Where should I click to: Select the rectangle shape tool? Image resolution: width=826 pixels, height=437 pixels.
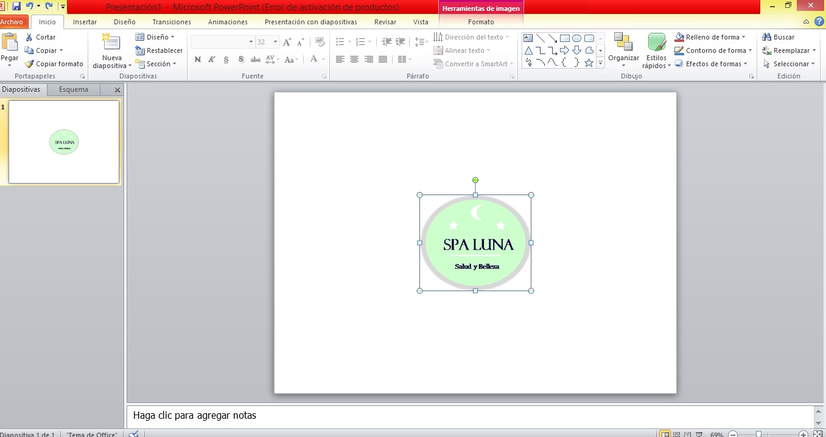point(565,37)
